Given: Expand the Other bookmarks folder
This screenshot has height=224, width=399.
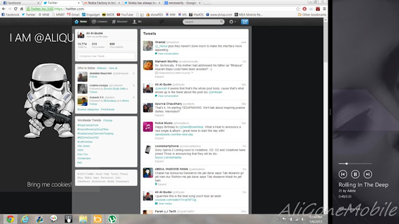Looking at the screenshot, I should coord(312,15).
